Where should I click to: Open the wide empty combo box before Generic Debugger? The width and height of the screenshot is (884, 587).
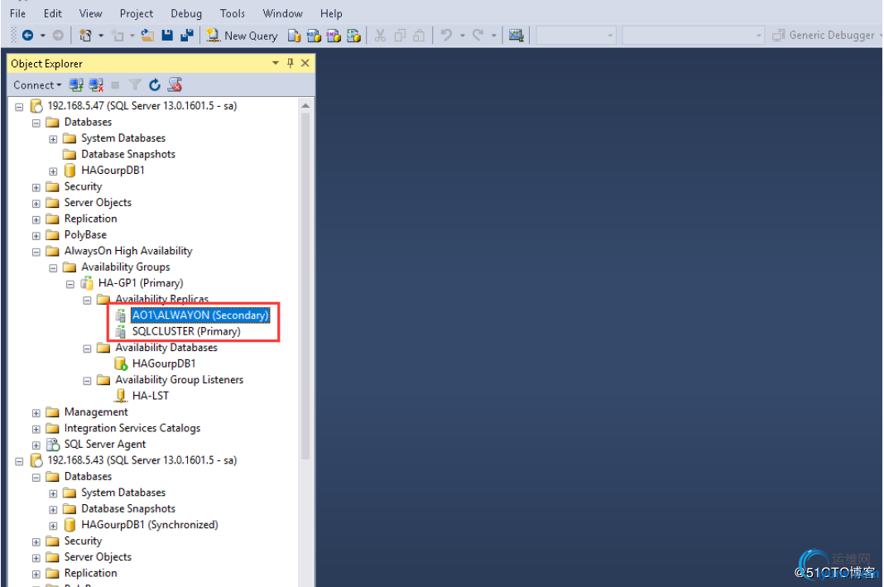[693, 36]
